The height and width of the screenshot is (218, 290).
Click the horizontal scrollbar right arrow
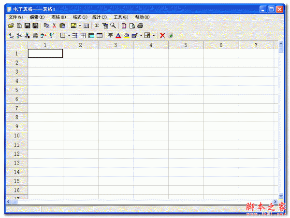[x=275, y=202]
